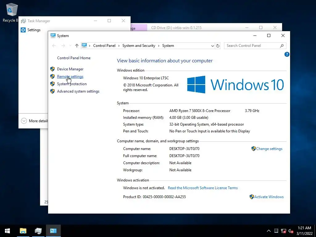This screenshot has height=237, width=316.
Task: Click the No Pen or Touch Input value
Action: [x=210, y=131]
